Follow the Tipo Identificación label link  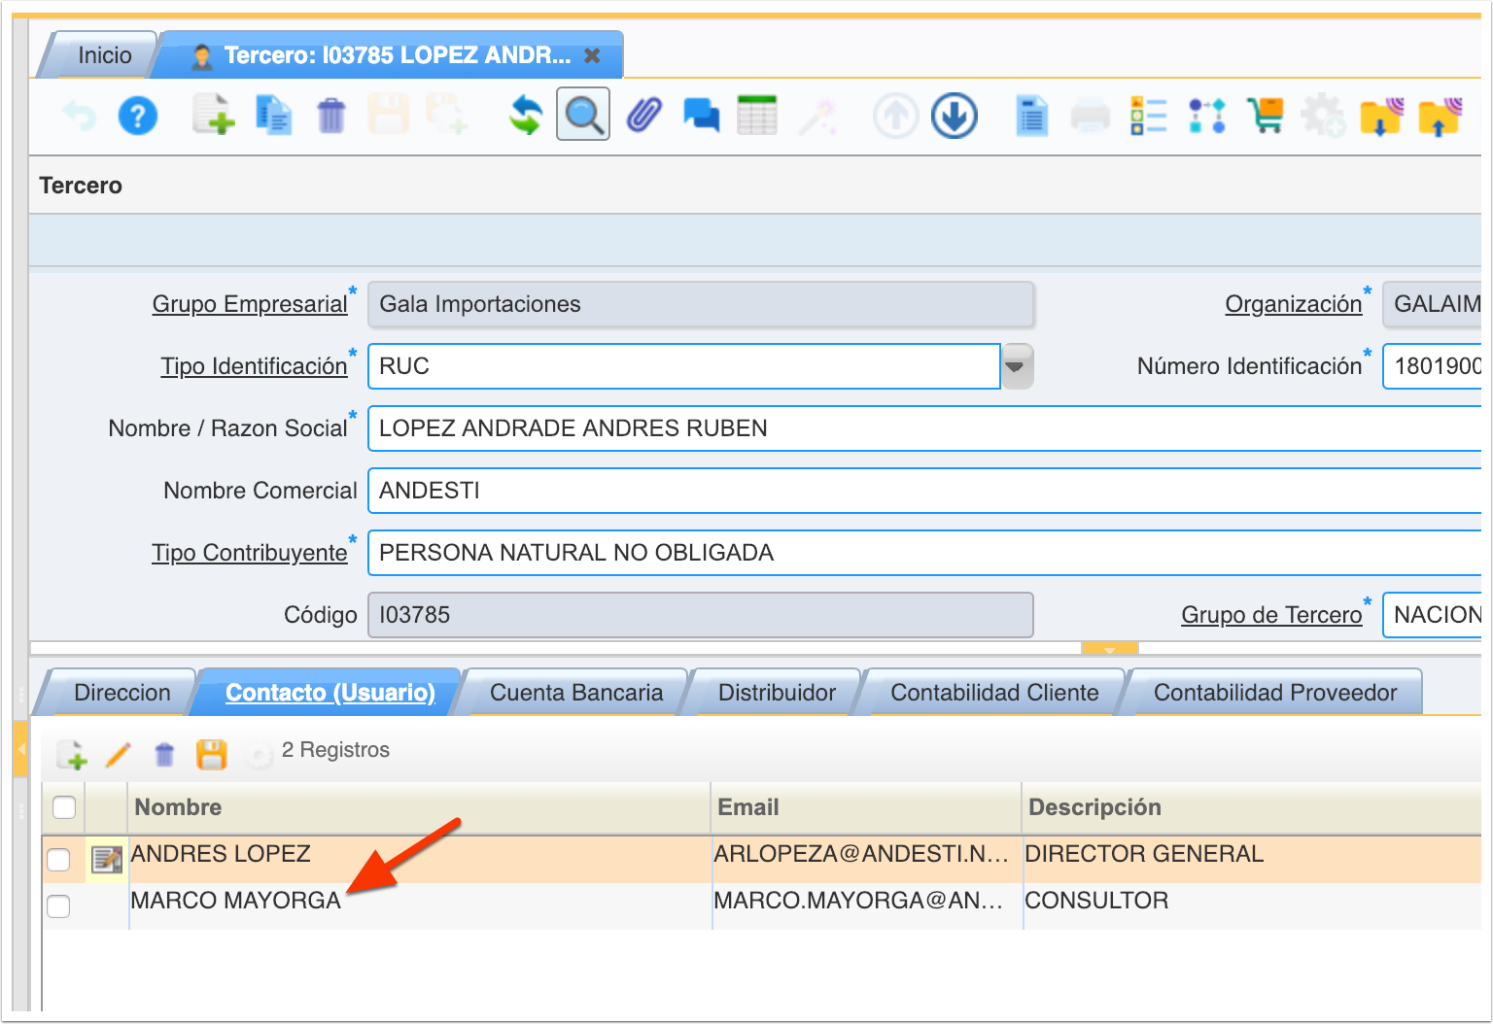(254, 366)
